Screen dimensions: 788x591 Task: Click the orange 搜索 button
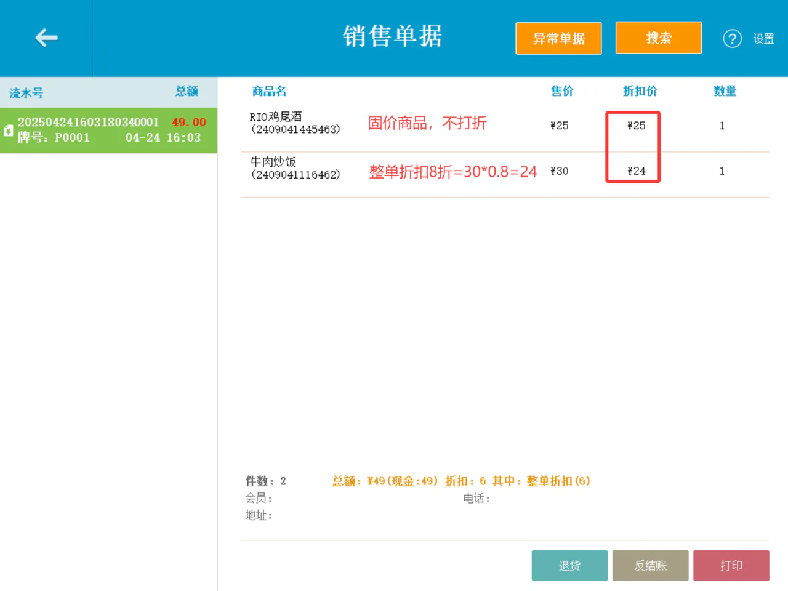point(659,38)
